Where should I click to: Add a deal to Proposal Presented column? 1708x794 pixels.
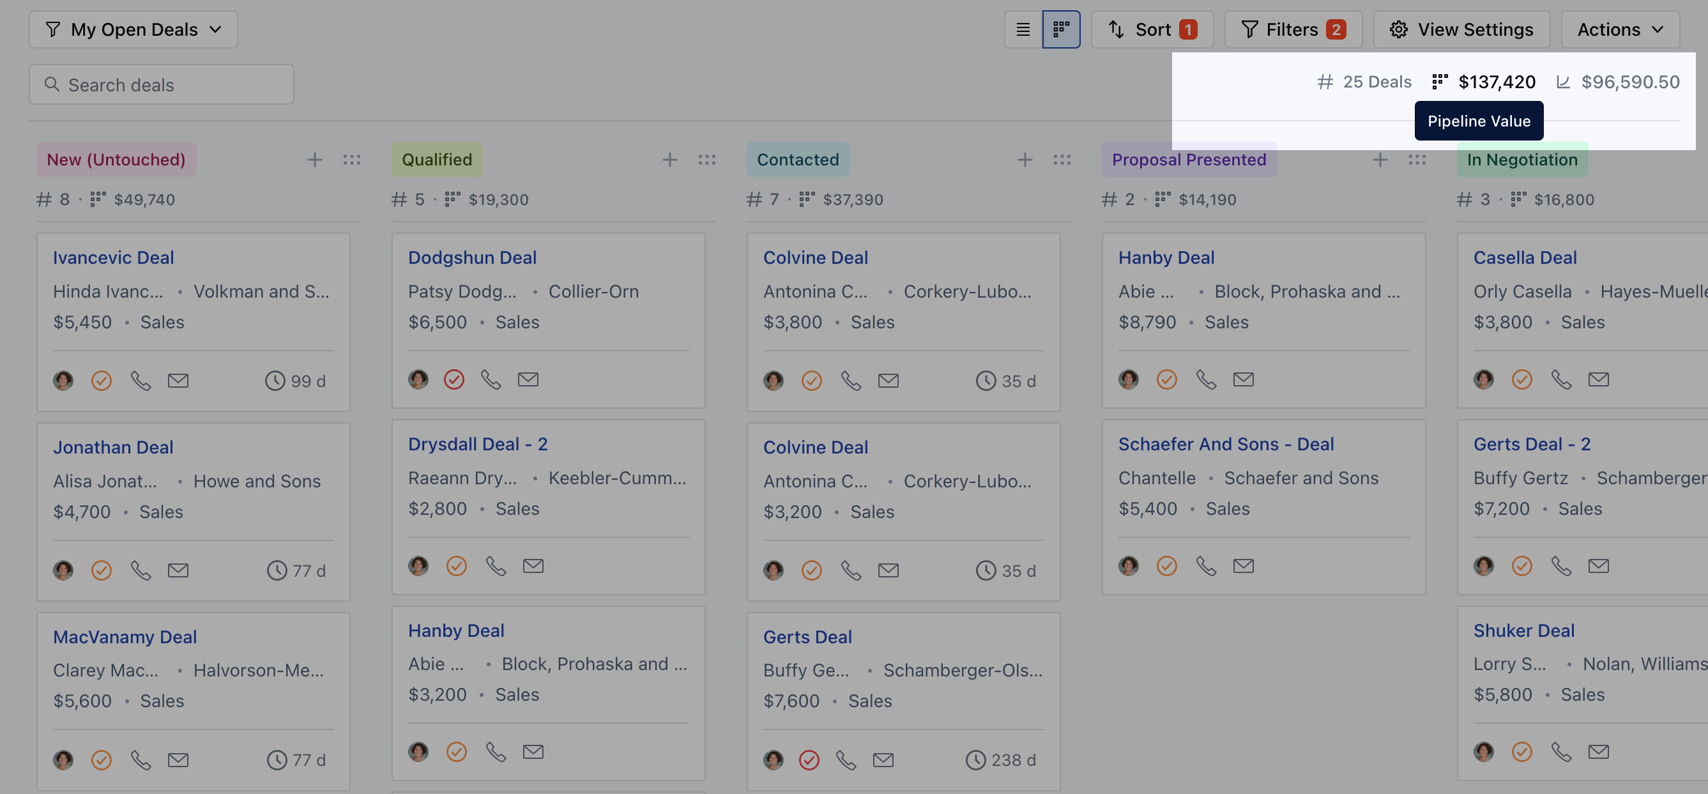1380,160
